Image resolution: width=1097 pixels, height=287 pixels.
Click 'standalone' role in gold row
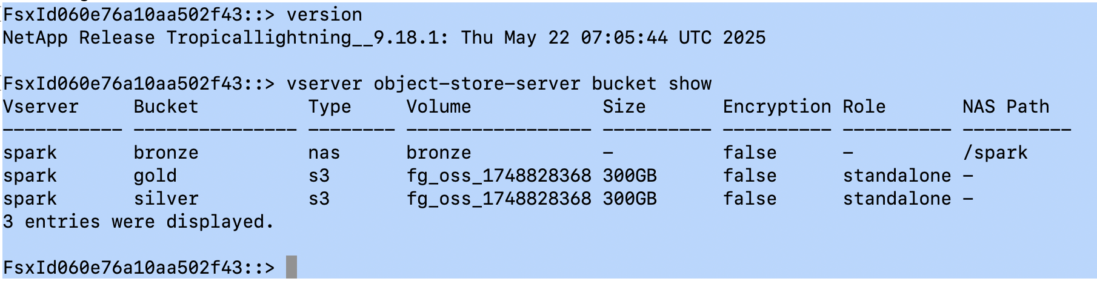897,176
